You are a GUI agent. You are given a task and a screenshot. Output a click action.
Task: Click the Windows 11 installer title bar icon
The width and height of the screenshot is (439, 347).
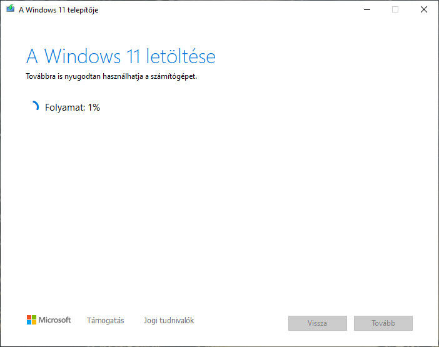point(11,9)
